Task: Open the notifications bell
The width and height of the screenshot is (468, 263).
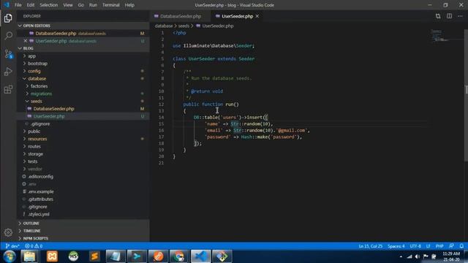Action: [x=461, y=246]
